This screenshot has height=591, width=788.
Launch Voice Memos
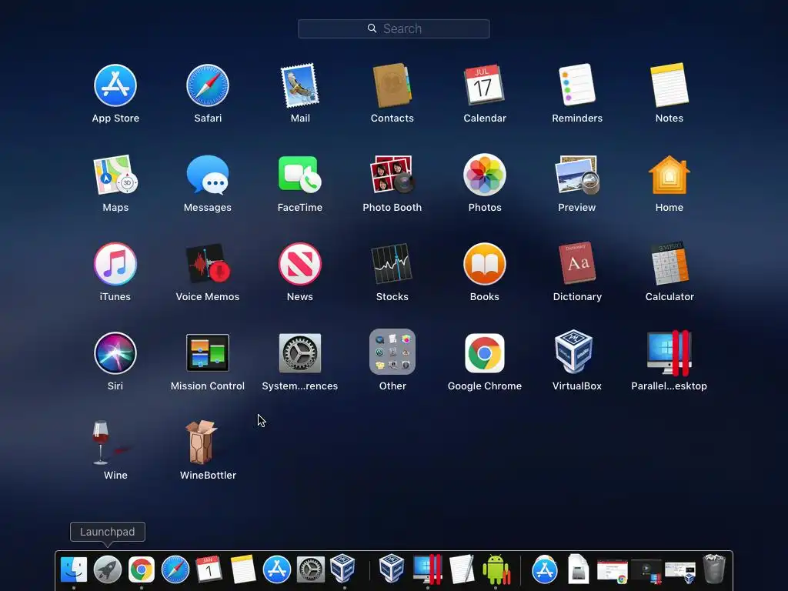[x=208, y=264]
